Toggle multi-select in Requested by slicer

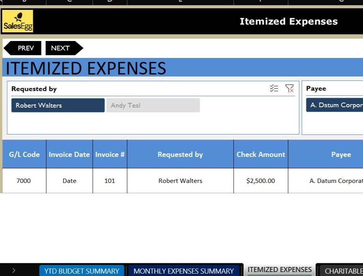click(274, 88)
